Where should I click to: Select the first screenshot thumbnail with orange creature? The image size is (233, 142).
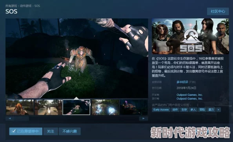[x=20, y=107]
